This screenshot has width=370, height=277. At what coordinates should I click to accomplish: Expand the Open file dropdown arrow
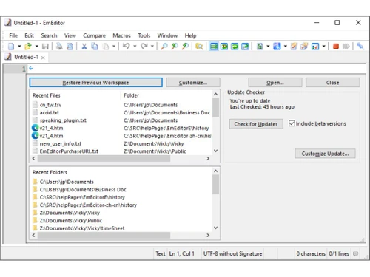pyautogui.click(x=37, y=47)
